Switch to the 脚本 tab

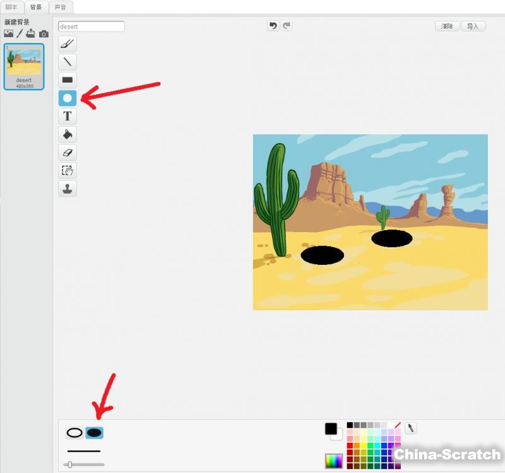pos(11,7)
